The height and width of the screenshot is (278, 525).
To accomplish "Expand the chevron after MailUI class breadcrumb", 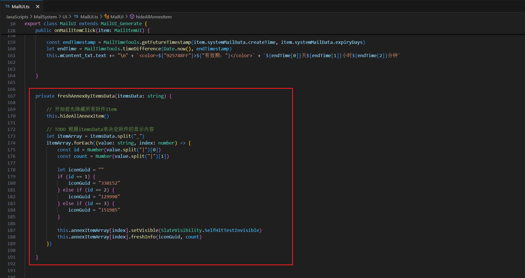I will [x=126, y=17].
